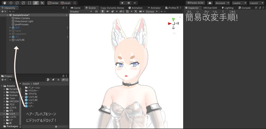Toggle handle rotation Local button
266x129 pixels.
tap(65, 3)
